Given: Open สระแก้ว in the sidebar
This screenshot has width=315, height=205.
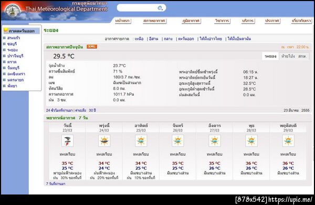Looking at the screenshot, I should (x=14, y=38).
